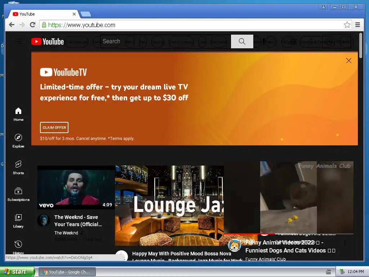Reload the YouTube page
The width and height of the screenshot is (369, 277).
pyautogui.click(x=33, y=25)
